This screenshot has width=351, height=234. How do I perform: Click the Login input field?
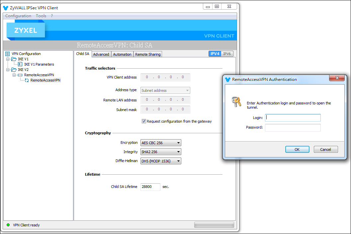click(293, 118)
